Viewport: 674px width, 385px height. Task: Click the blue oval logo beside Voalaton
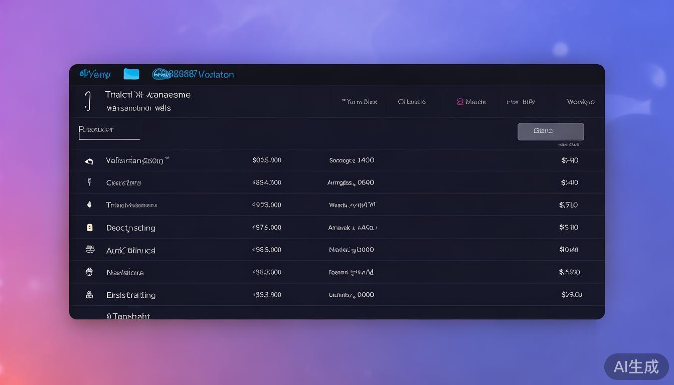pyautogui.click(x=161, y=74)
